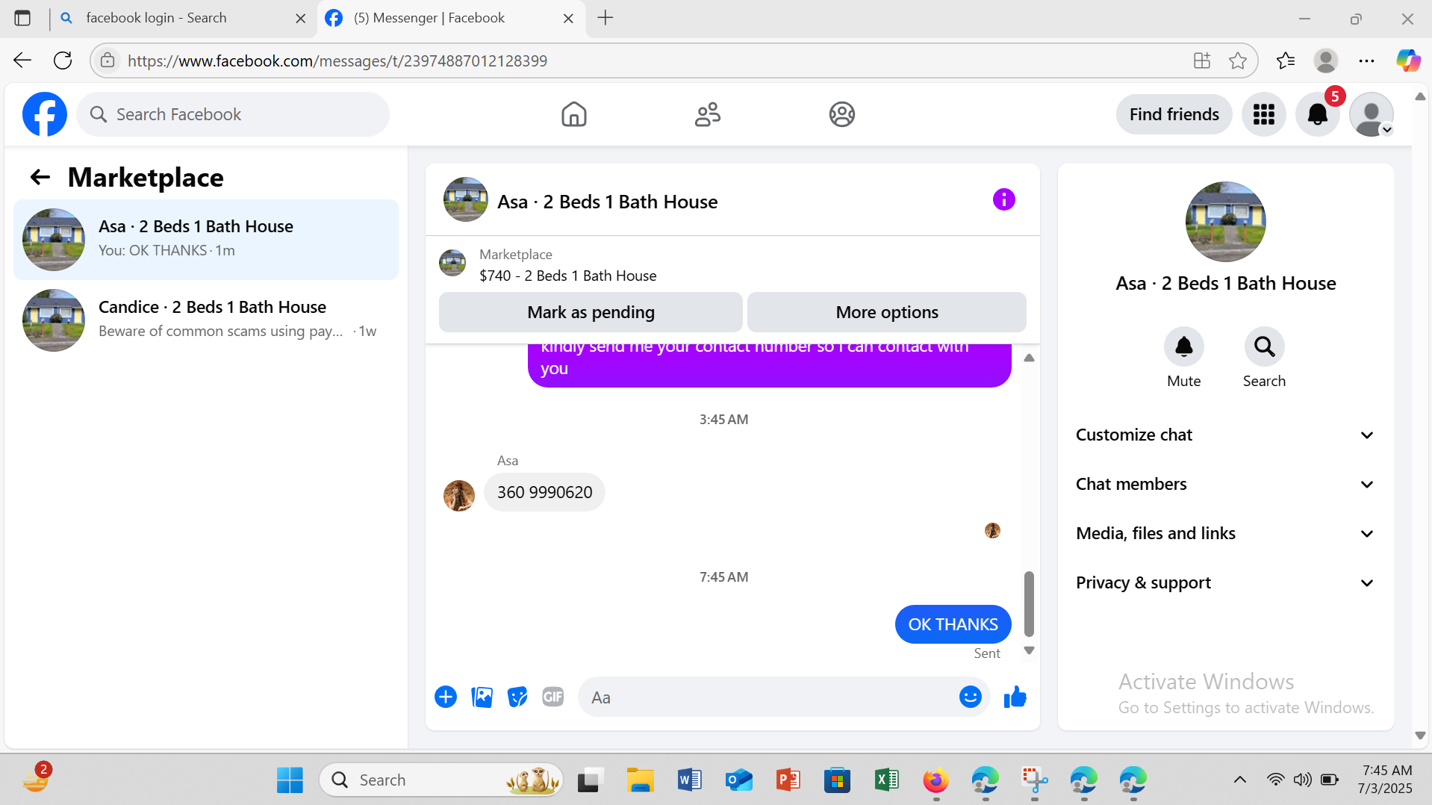Open the Facebook Home feed icon
Screen dimensions: 1432x805
pos(573,114)
